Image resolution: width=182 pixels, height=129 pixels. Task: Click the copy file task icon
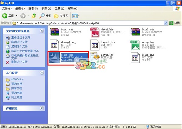[8, 47]
